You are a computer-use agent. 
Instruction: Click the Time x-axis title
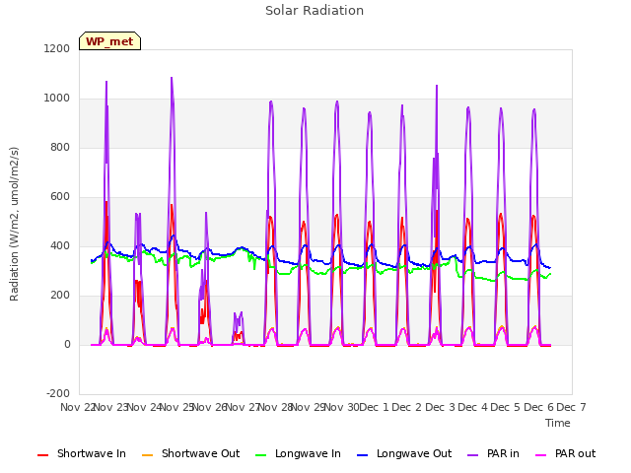tap(557, 423)
